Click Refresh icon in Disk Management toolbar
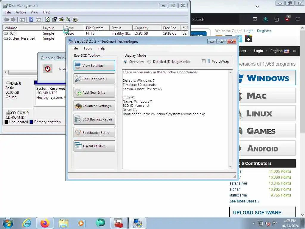This screenshot has height=229, width=305. click(47, 19)
